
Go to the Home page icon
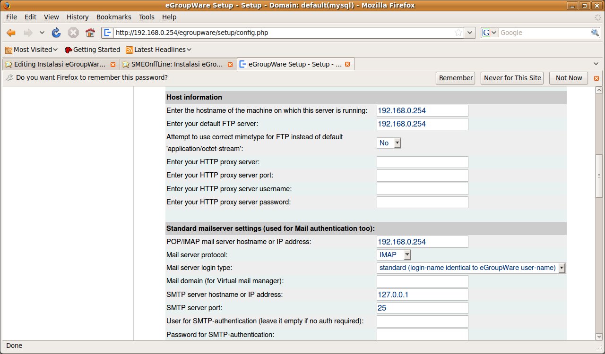[x=90, y=33]
